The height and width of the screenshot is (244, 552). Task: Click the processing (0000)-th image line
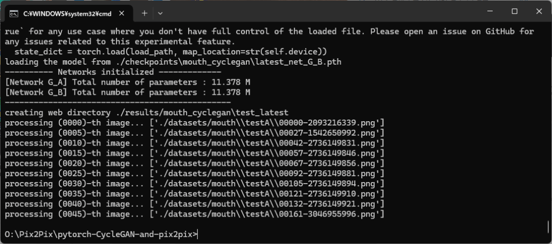194,123
